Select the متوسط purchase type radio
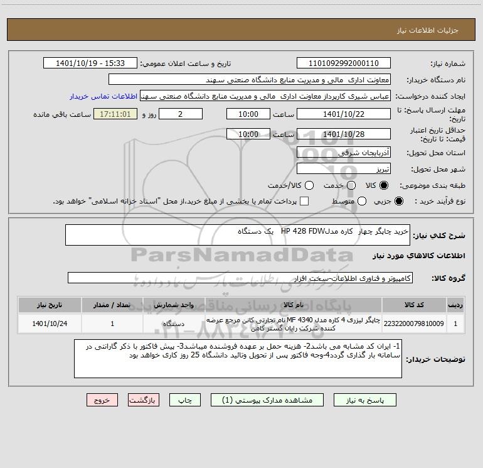Screen dimensions: 483x468 coord(362,201)
